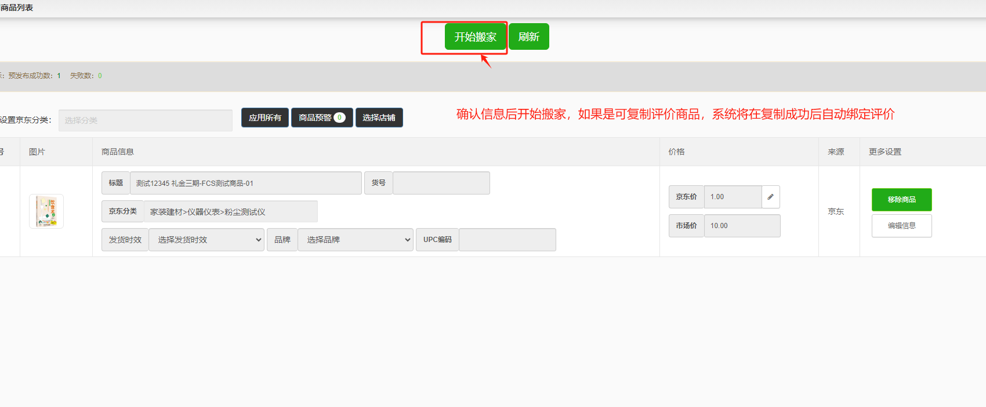The width and height of the screenshot is (986, 407).
Task: Open the product thumbnail image
Action: point(46,211)
